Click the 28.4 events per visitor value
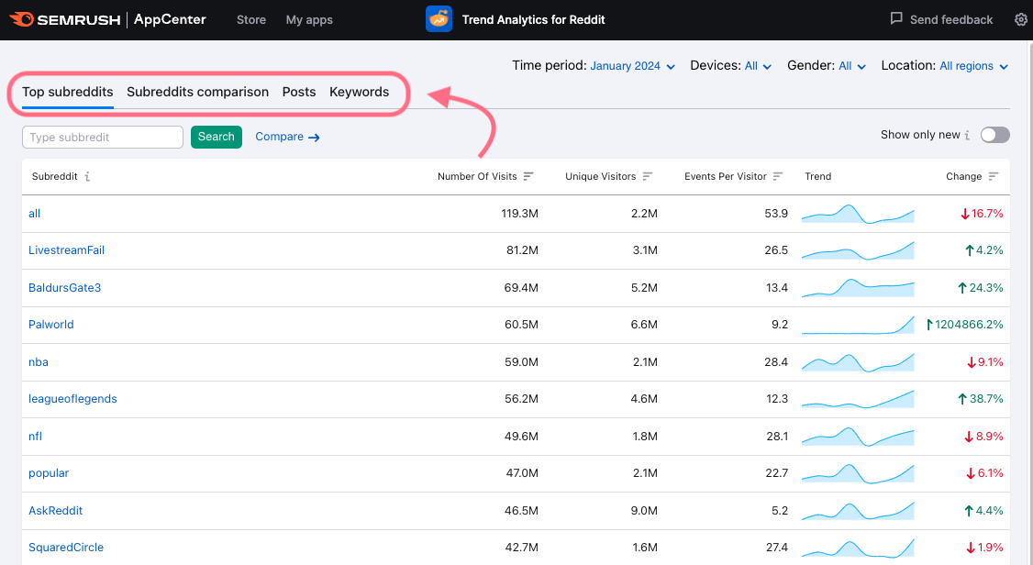Screen dimensions: 1033x565 pos(776,362)
